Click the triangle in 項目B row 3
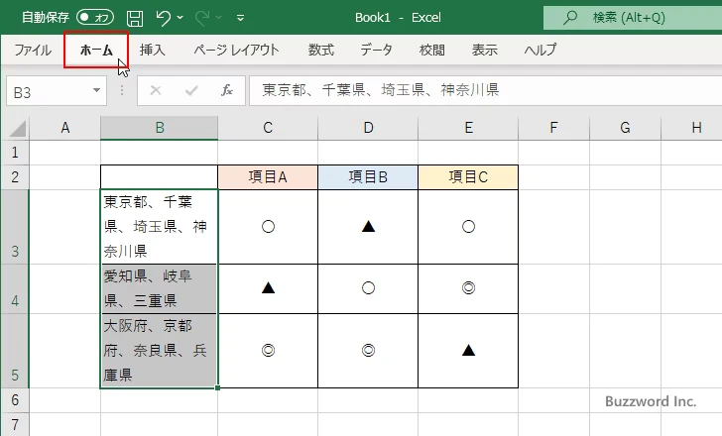This screenshot has width=722, height=436. 368,226
